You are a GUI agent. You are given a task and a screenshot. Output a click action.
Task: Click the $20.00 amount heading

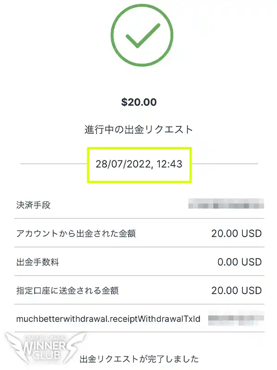pyautogui.click(x=139, y=102)
